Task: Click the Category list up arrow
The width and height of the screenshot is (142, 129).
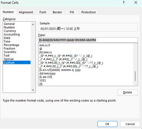Action: pyautogui.click(x=33, y=24)
